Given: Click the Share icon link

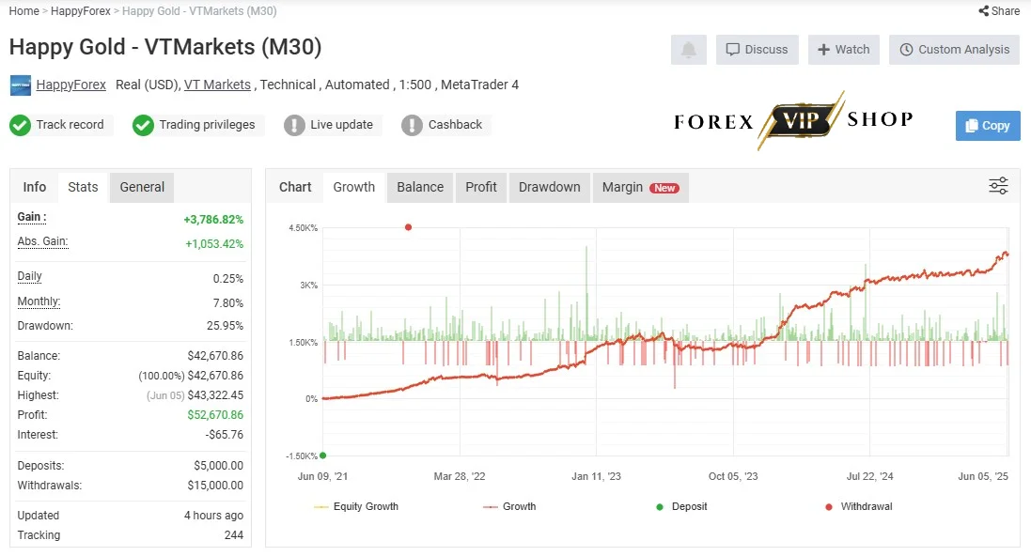Looking at the screenshot, I should click(x=999, y=11).
